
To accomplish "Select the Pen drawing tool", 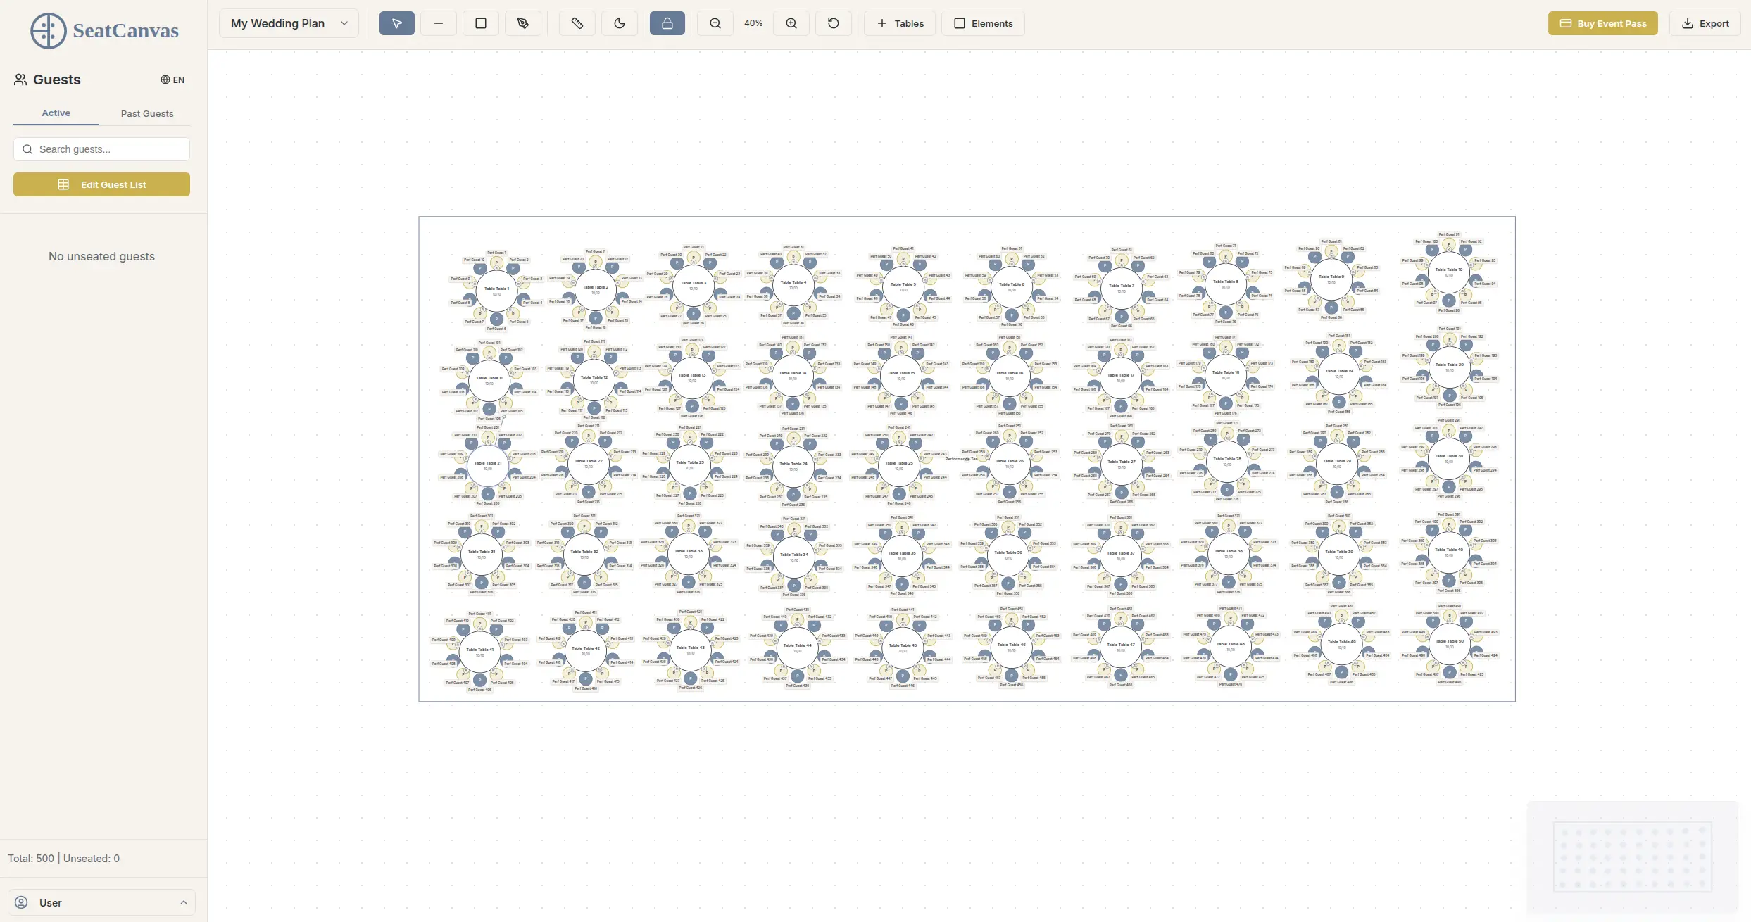I will [523, 23].
